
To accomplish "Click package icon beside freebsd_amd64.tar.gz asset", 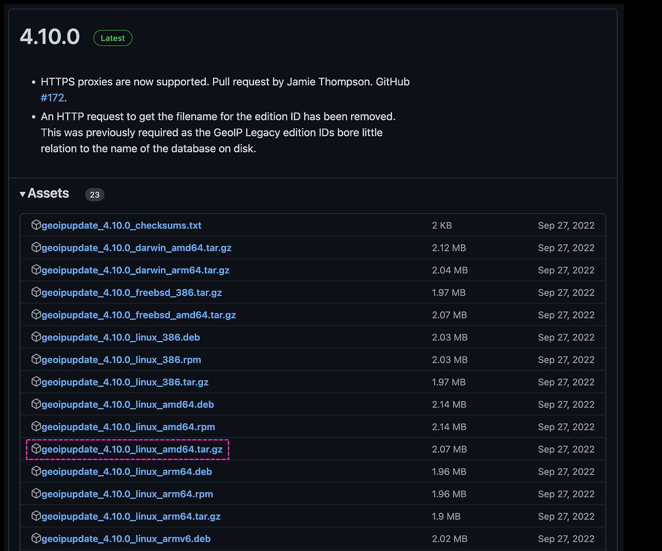I will [36, 315].
